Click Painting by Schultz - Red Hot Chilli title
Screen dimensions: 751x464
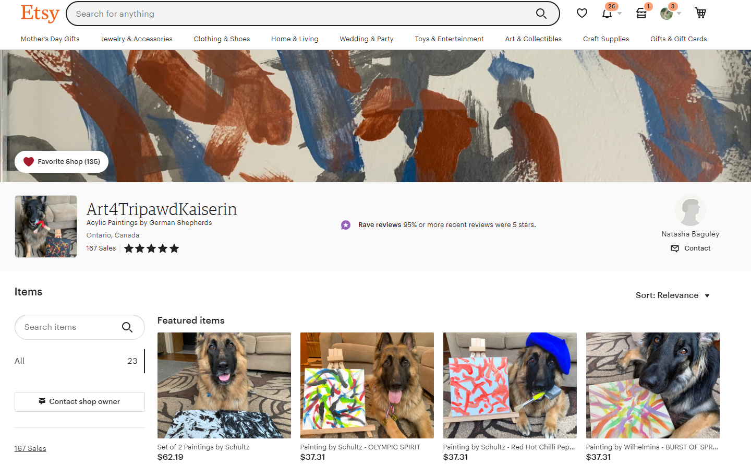509,447
